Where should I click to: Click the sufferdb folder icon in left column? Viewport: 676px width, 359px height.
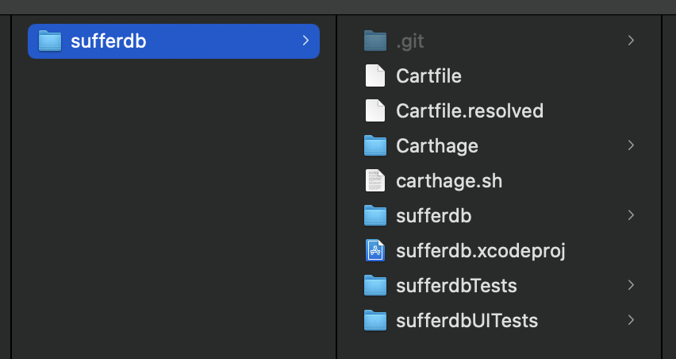pos(50,41)
